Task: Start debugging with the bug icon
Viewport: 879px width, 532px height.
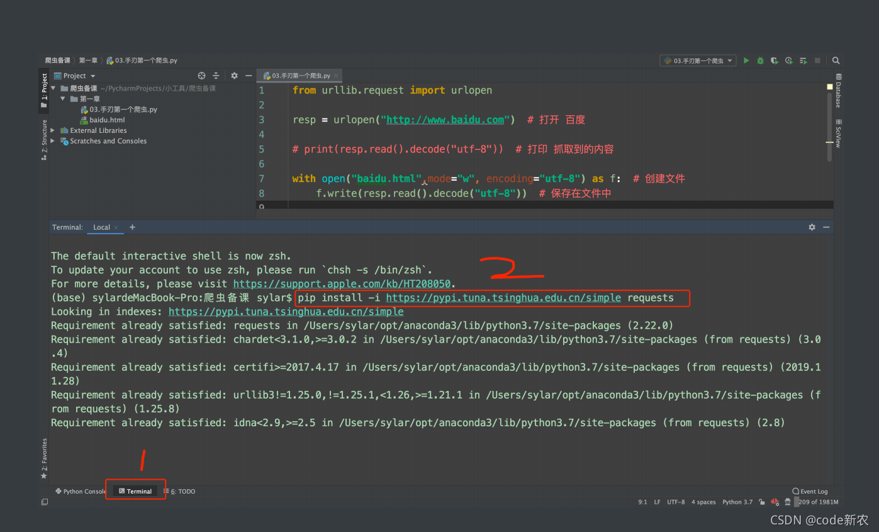Action: [x=760, y=60]
